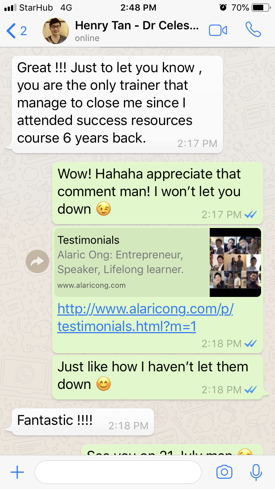Tap the forward arrow beside Testimonials link
This screenshot has width=275, height=489.
pyautogui.click(x=37, y=261)
